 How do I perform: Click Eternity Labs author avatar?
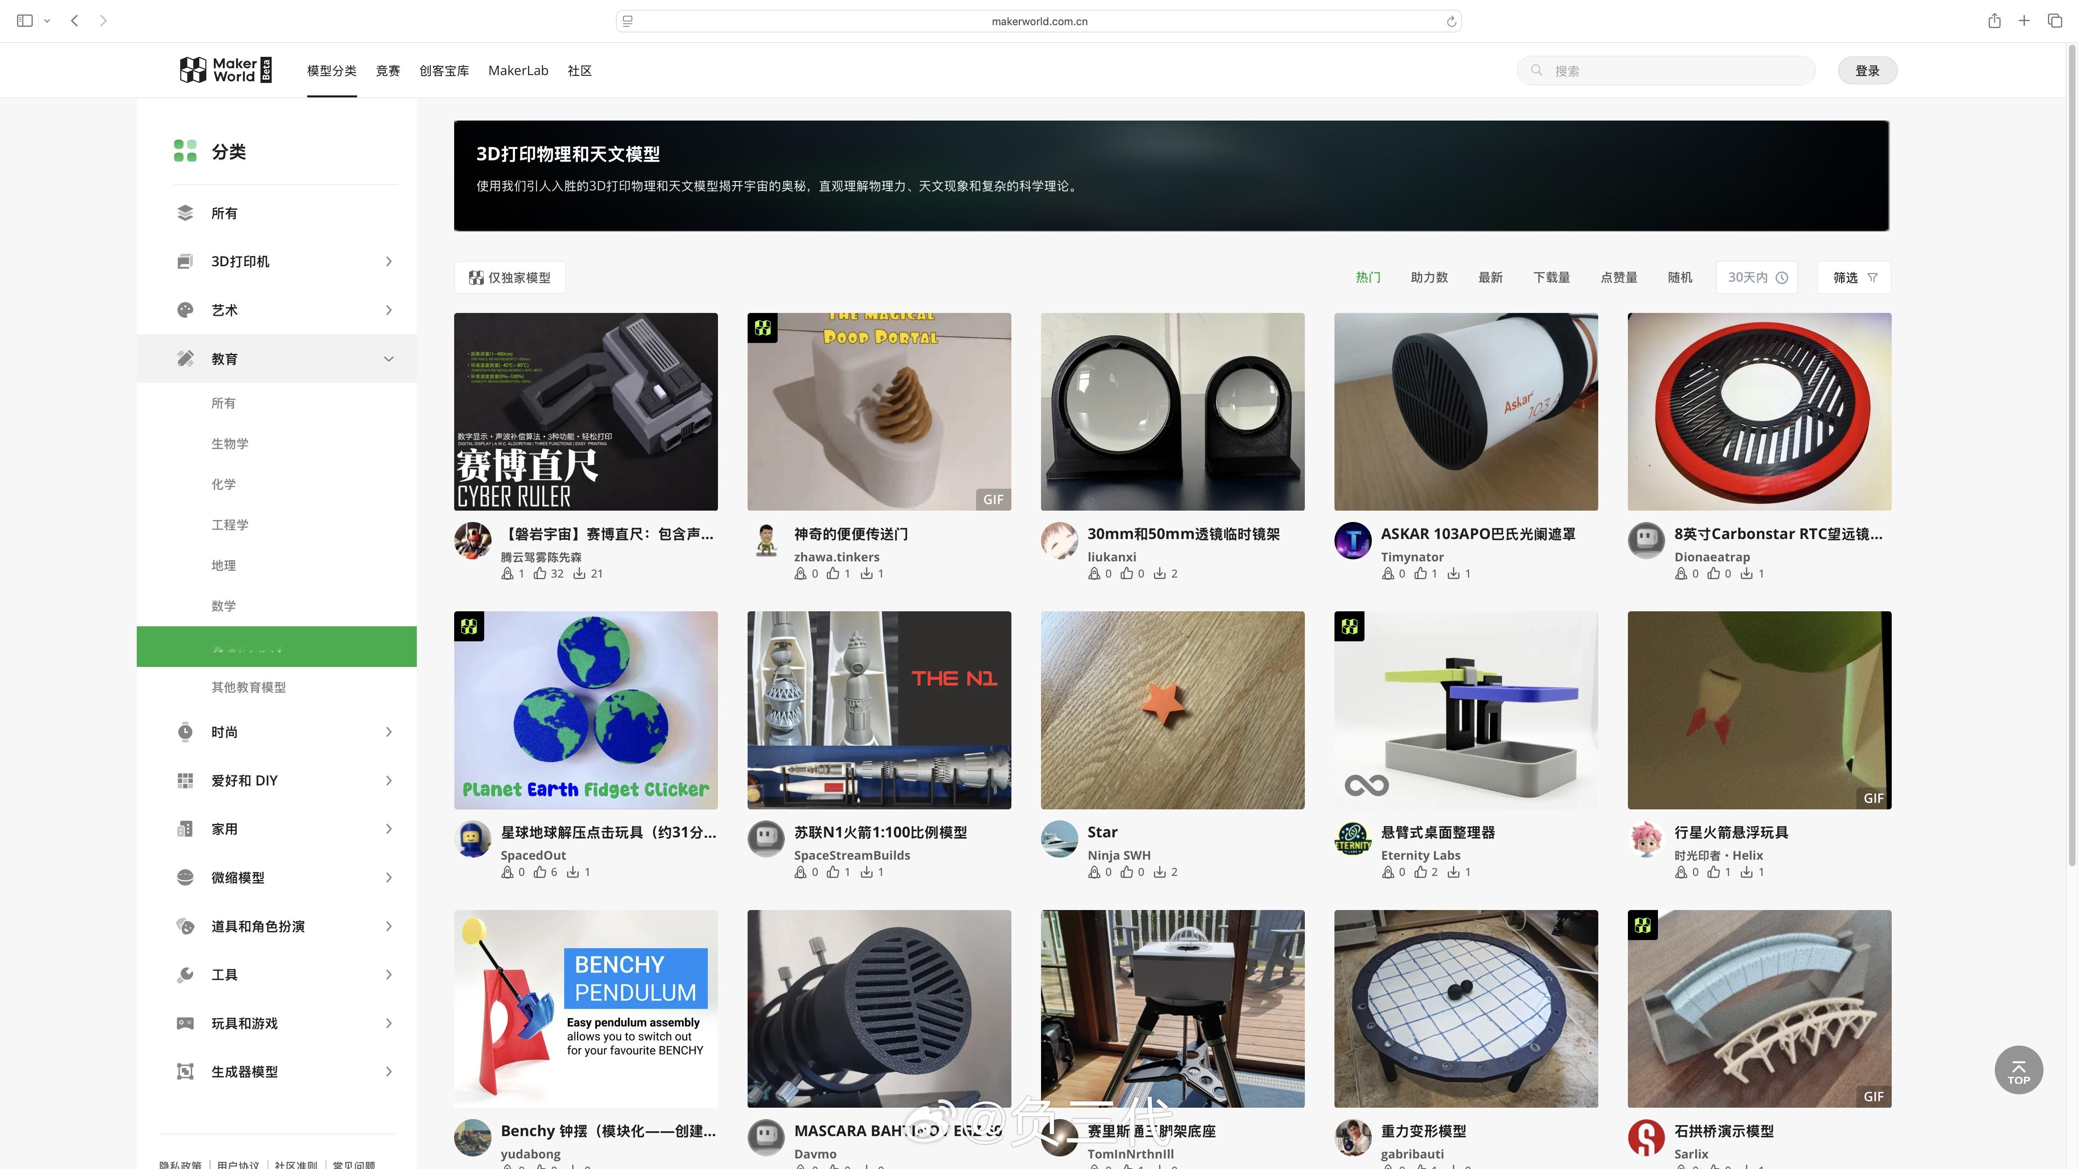pos(1353,839)
